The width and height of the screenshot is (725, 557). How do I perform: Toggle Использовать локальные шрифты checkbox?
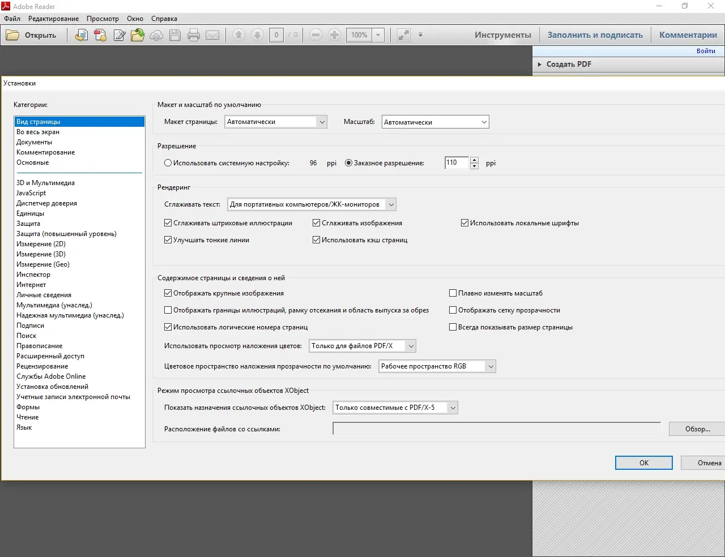click(x=465, y=223)
